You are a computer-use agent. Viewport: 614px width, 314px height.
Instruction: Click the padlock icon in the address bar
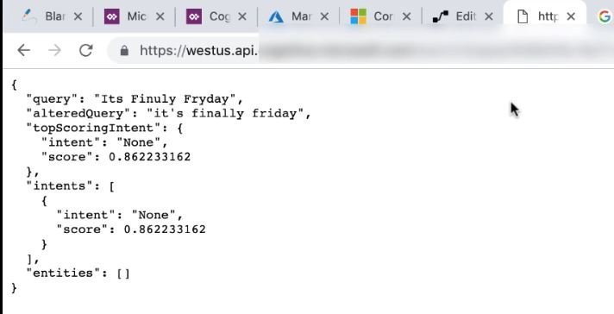(124, 51)
